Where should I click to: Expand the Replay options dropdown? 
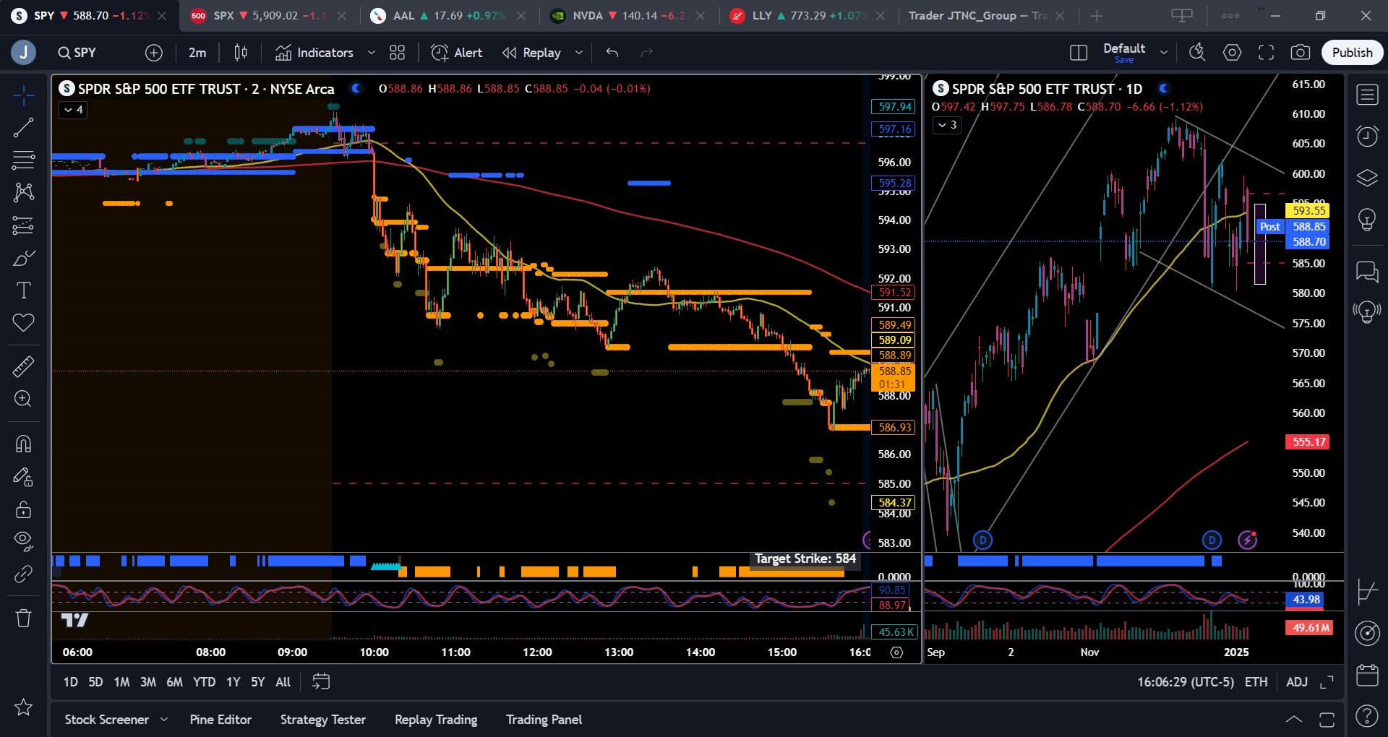point(578,53)
